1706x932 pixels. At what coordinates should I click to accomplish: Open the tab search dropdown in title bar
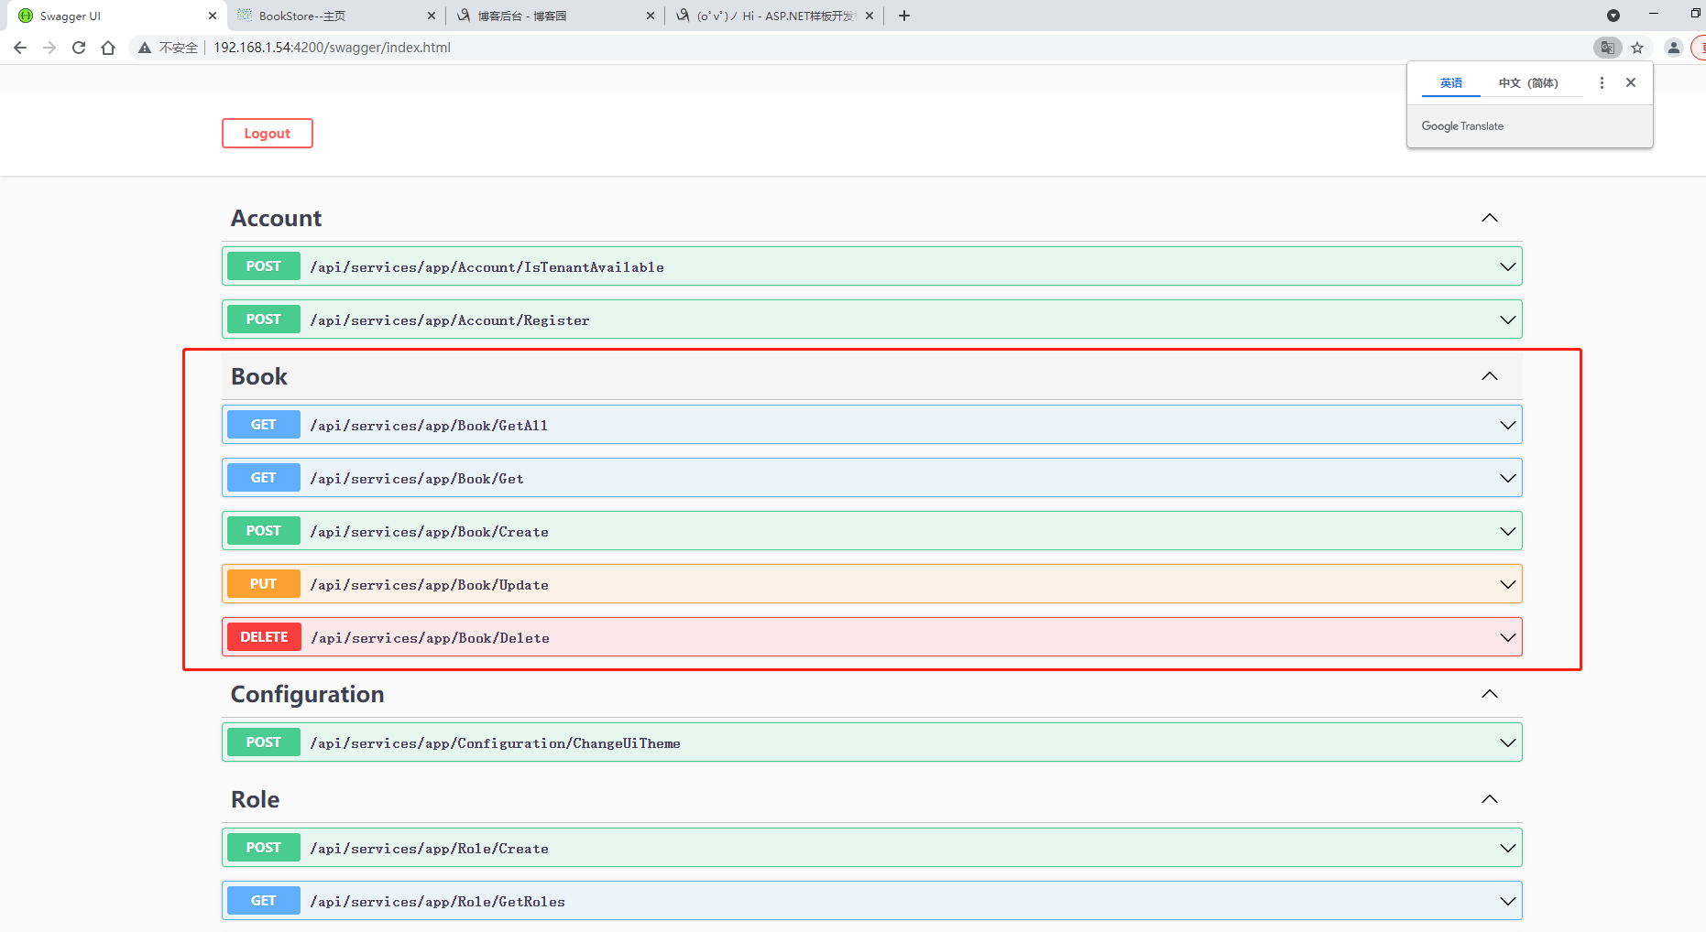pyautogui.click(x=1613, y=16)
